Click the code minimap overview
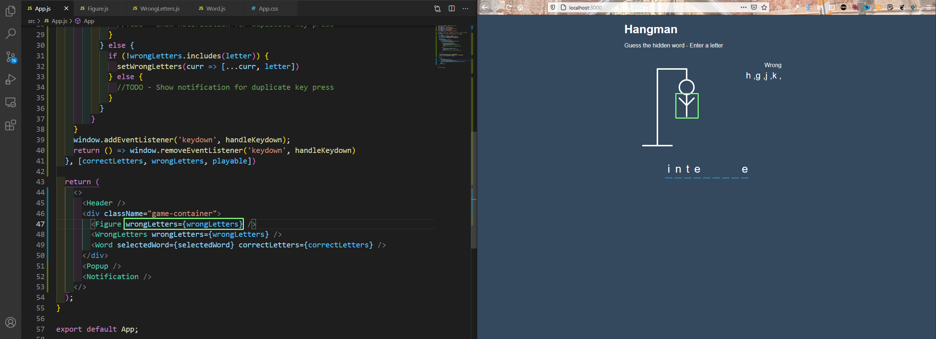Viewport: 936px width, 339px height. (x=453, y=46)
